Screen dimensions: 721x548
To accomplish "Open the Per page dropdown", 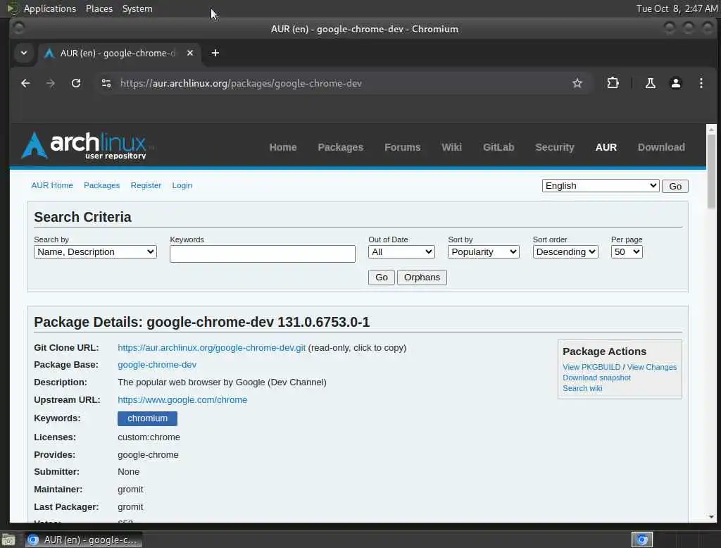I will [x=626, y=251].
